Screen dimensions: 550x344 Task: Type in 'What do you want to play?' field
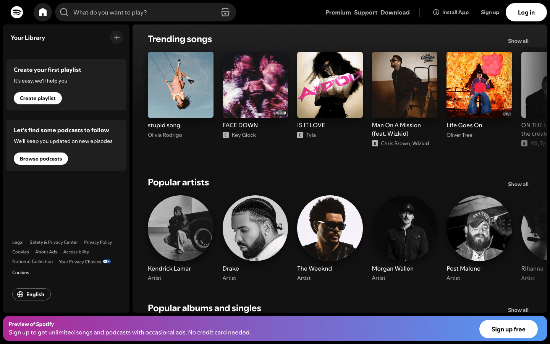tap(142, 12)
